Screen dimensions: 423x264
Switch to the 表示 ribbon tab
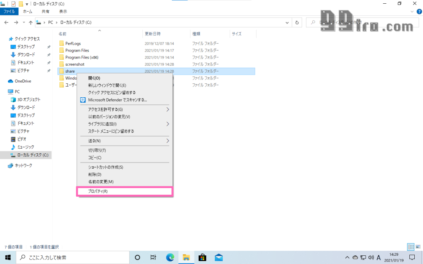[63, 12]
